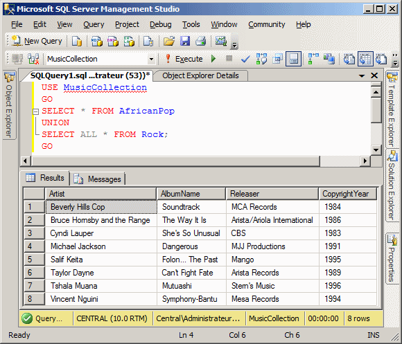Open Query Options icon
The height and width of the screenshot is (344, 402).
(277, 59)
